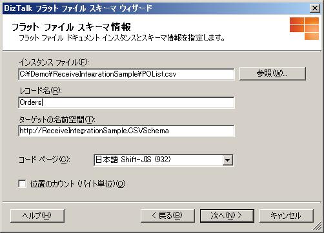Enable 位置のカウント (バイト単位) checkbox
Screen dimensions: 324x233
[x=23, y=184]
